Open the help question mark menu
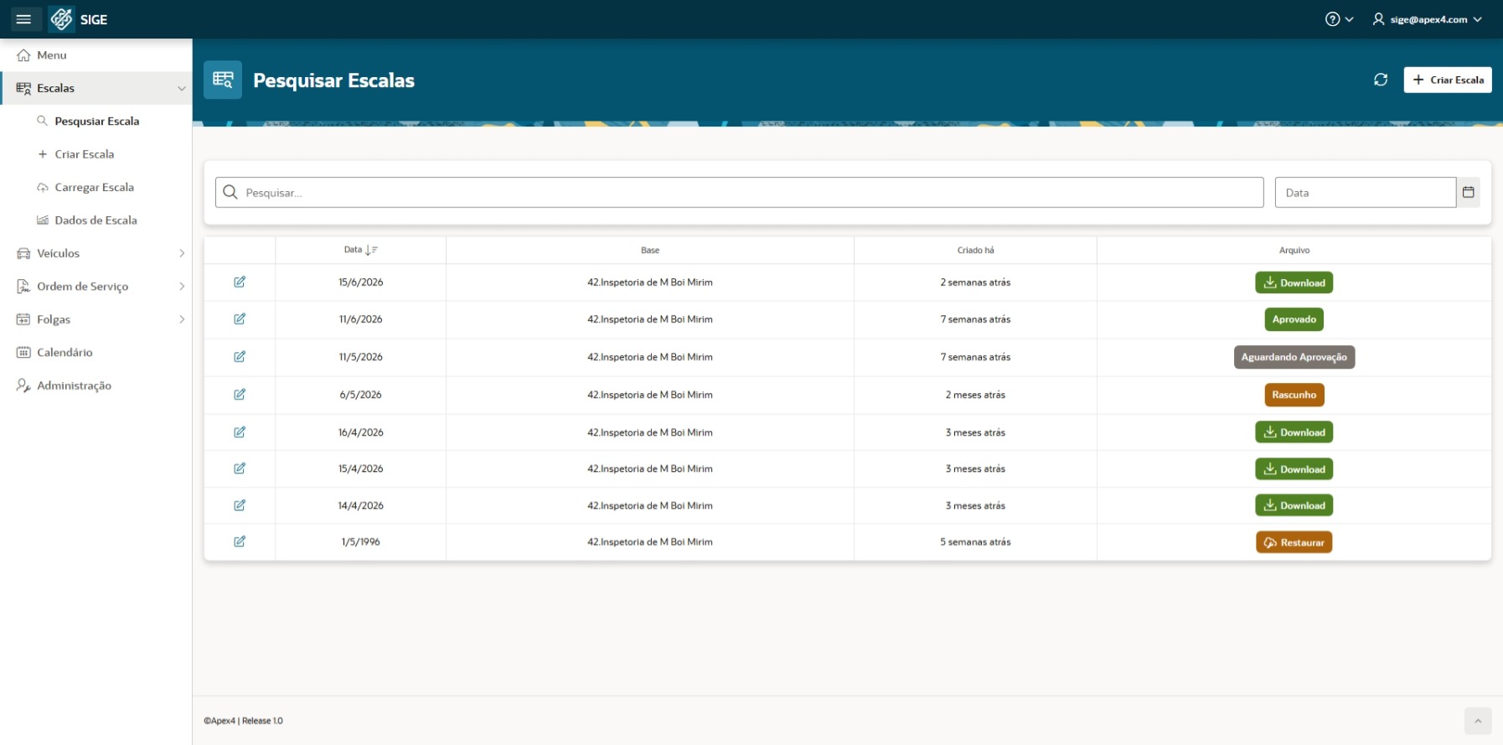The image size is (1503, 745). tap(1339, 19)
